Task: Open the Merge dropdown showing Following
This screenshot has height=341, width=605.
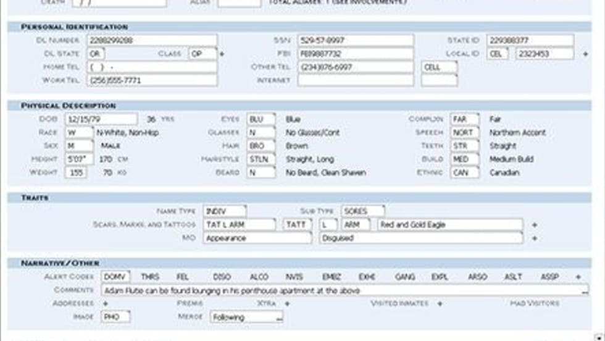Action: [x=246, y=318]
